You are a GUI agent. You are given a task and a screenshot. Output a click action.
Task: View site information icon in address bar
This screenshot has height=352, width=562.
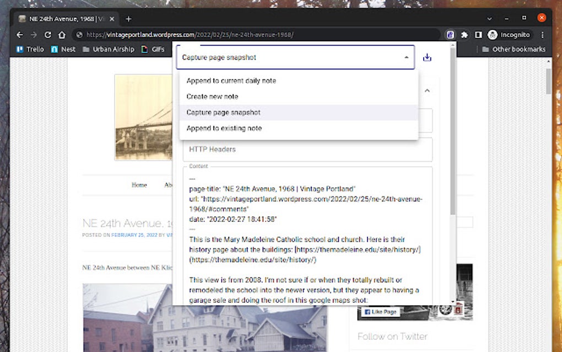[x=79, y=35]
